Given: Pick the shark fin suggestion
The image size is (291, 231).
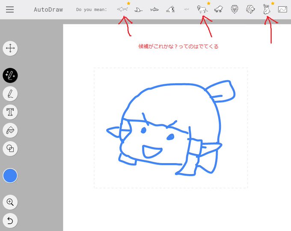Looking at the screenshot, I should click(138, 10).
